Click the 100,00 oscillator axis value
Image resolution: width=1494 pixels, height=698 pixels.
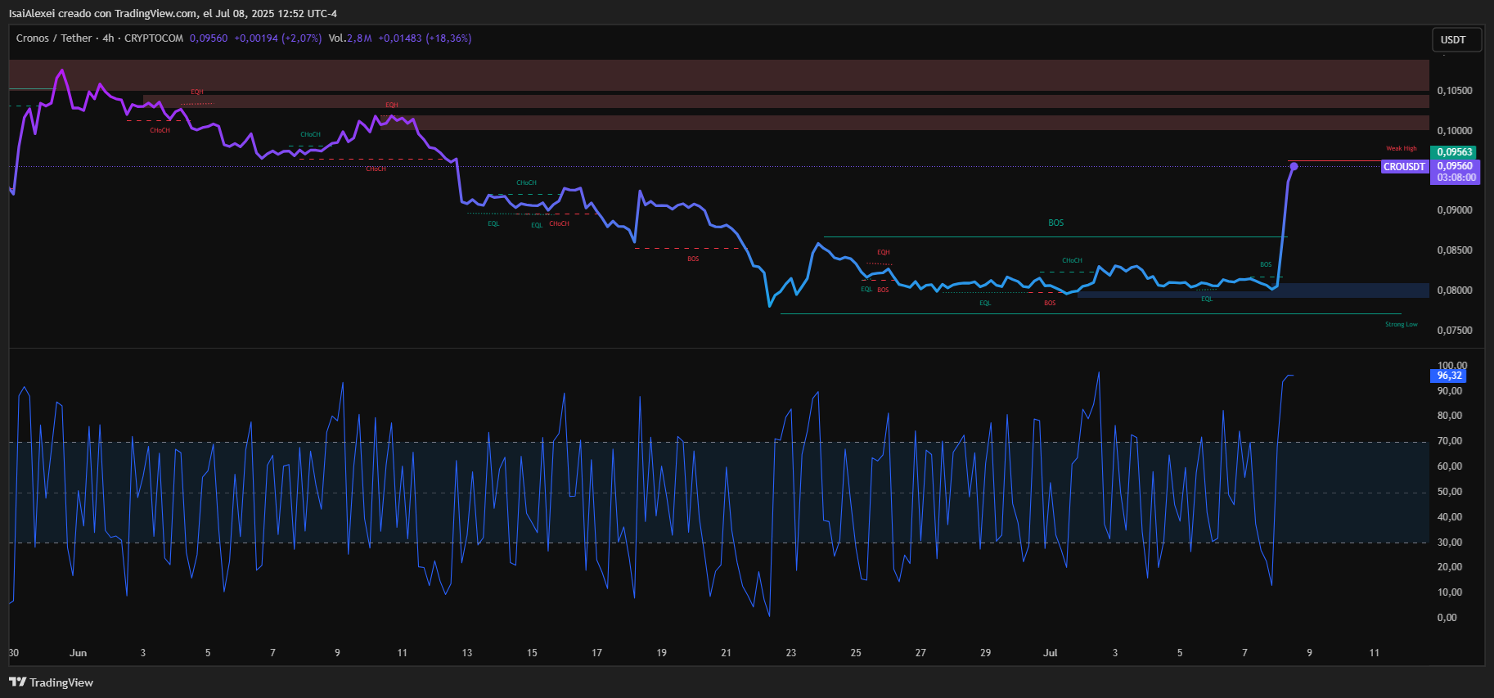click(1452, 365)
